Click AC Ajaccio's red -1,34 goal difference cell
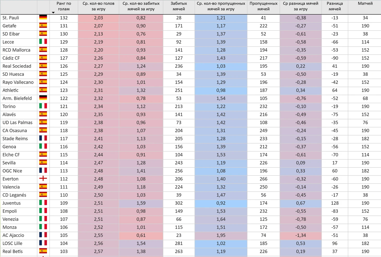This screenshot has height=257, width=381. (x=301, y=235)
